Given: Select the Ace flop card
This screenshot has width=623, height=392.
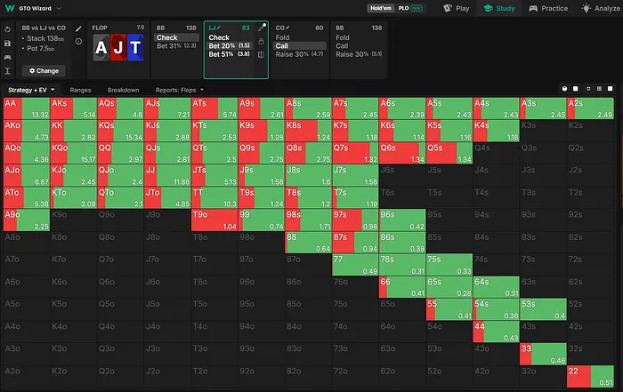Looking at the screenshot, I should coord(101,48).
